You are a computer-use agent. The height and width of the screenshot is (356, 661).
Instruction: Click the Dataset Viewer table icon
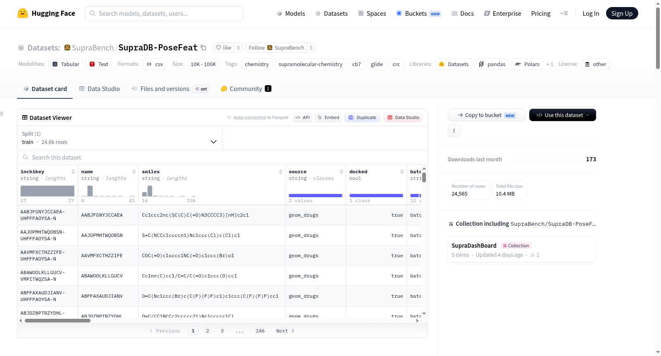pyautogui.click(x=25, y=118)
